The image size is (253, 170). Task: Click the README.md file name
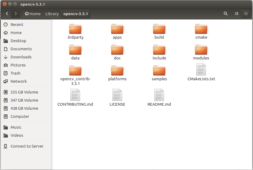point(159,104)
